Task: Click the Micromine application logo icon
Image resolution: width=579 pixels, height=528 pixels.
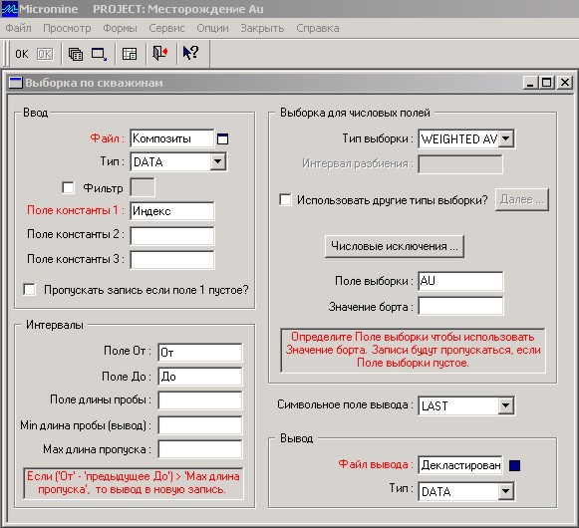Action: [9, 9]
